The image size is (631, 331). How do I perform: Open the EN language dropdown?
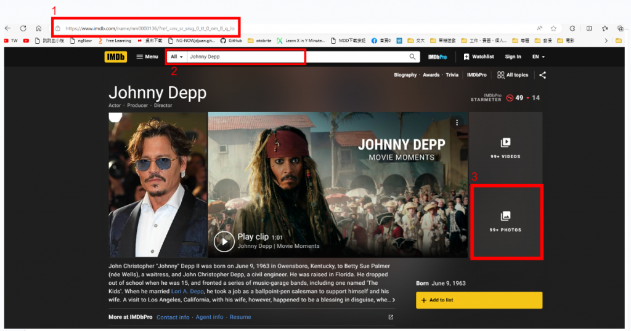point(539,57)
